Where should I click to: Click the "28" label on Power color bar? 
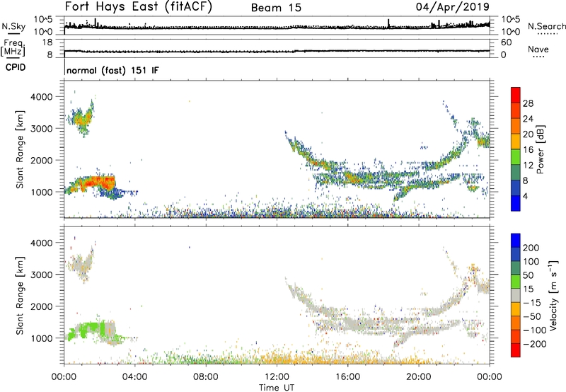click(x=528, y=103)
